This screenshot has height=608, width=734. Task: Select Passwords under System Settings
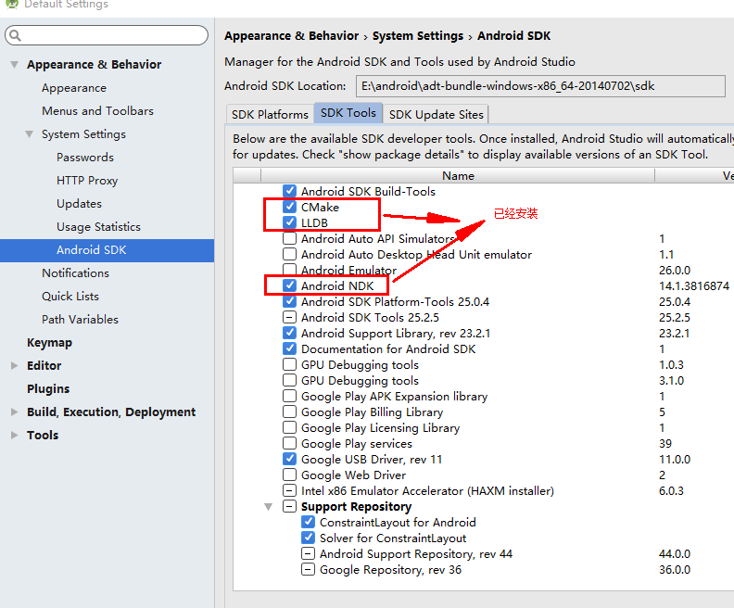pyautogui.click(x=85, y=158)
